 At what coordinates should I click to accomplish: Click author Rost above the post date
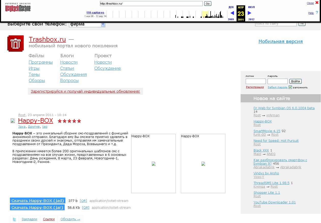pos(22,115)
